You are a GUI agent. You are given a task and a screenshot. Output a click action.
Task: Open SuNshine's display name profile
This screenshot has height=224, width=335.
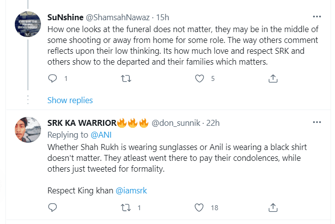[x=66, y=17]
